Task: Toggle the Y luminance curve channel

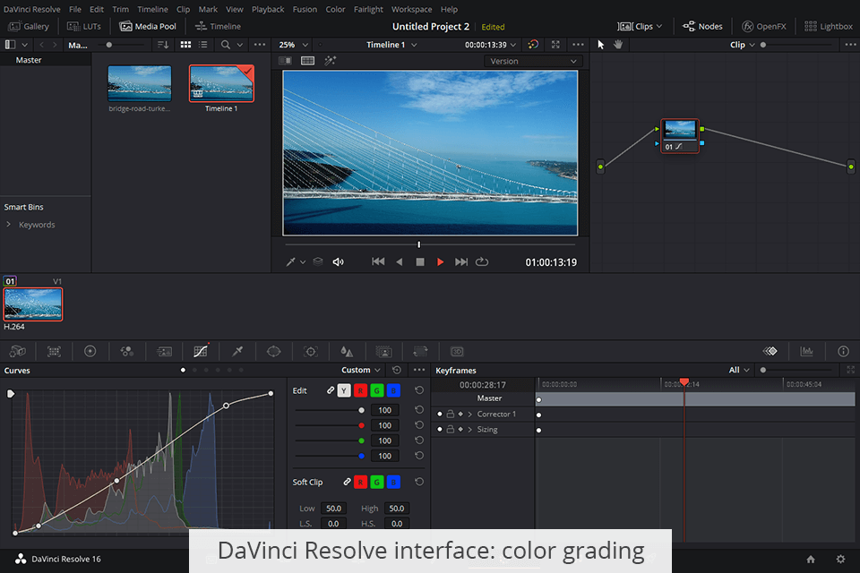Action: coord(344,390)
